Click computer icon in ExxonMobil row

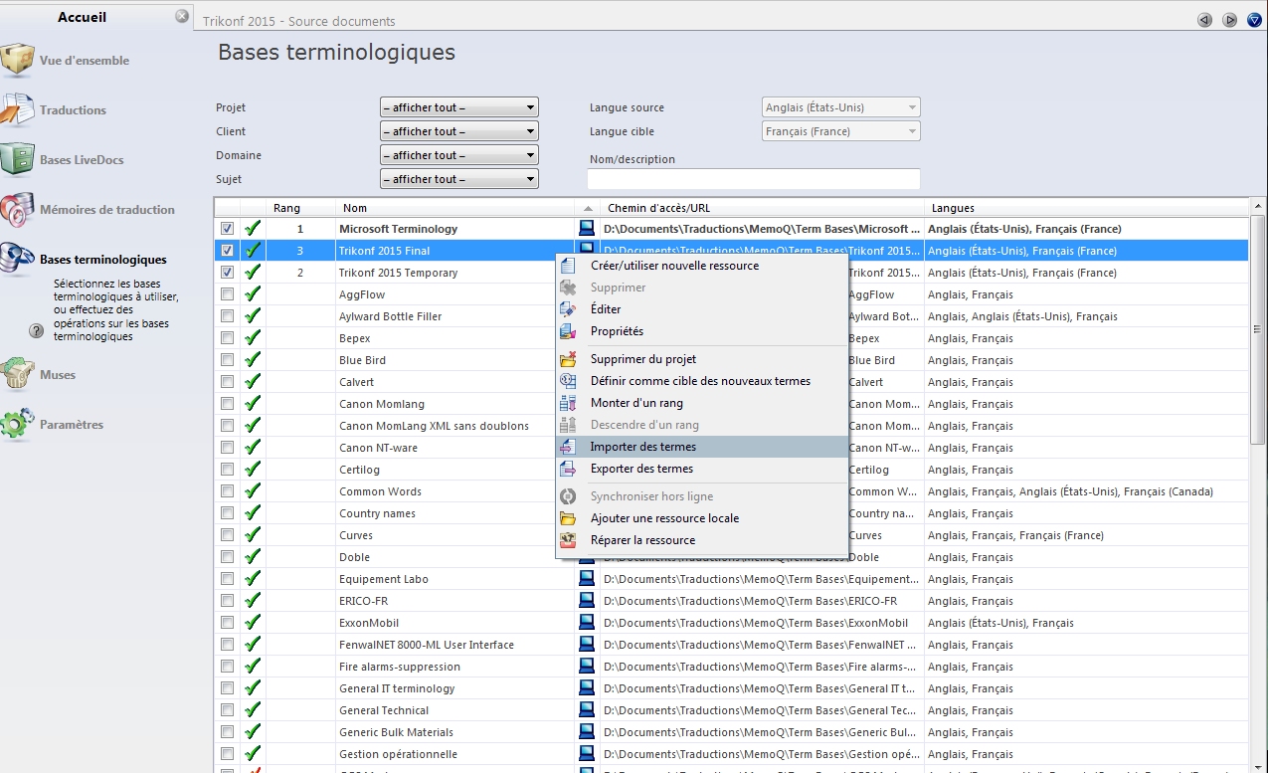[x=587, y=623]
